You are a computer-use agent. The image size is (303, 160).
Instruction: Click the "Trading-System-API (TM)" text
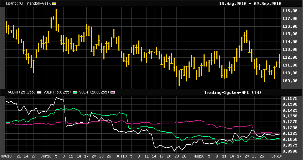point(232,92)
